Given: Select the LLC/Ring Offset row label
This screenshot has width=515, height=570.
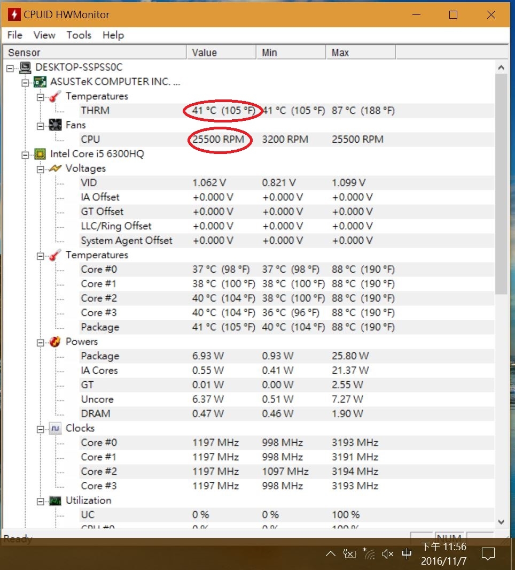Looking at the screenshot, I should click(x=116, y=226).
